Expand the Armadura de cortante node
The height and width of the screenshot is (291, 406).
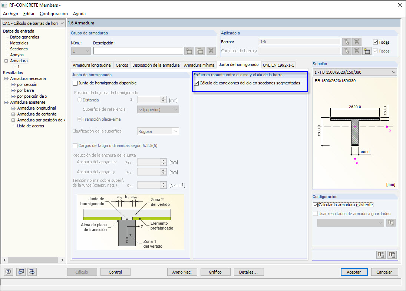(x=13, y=114)
